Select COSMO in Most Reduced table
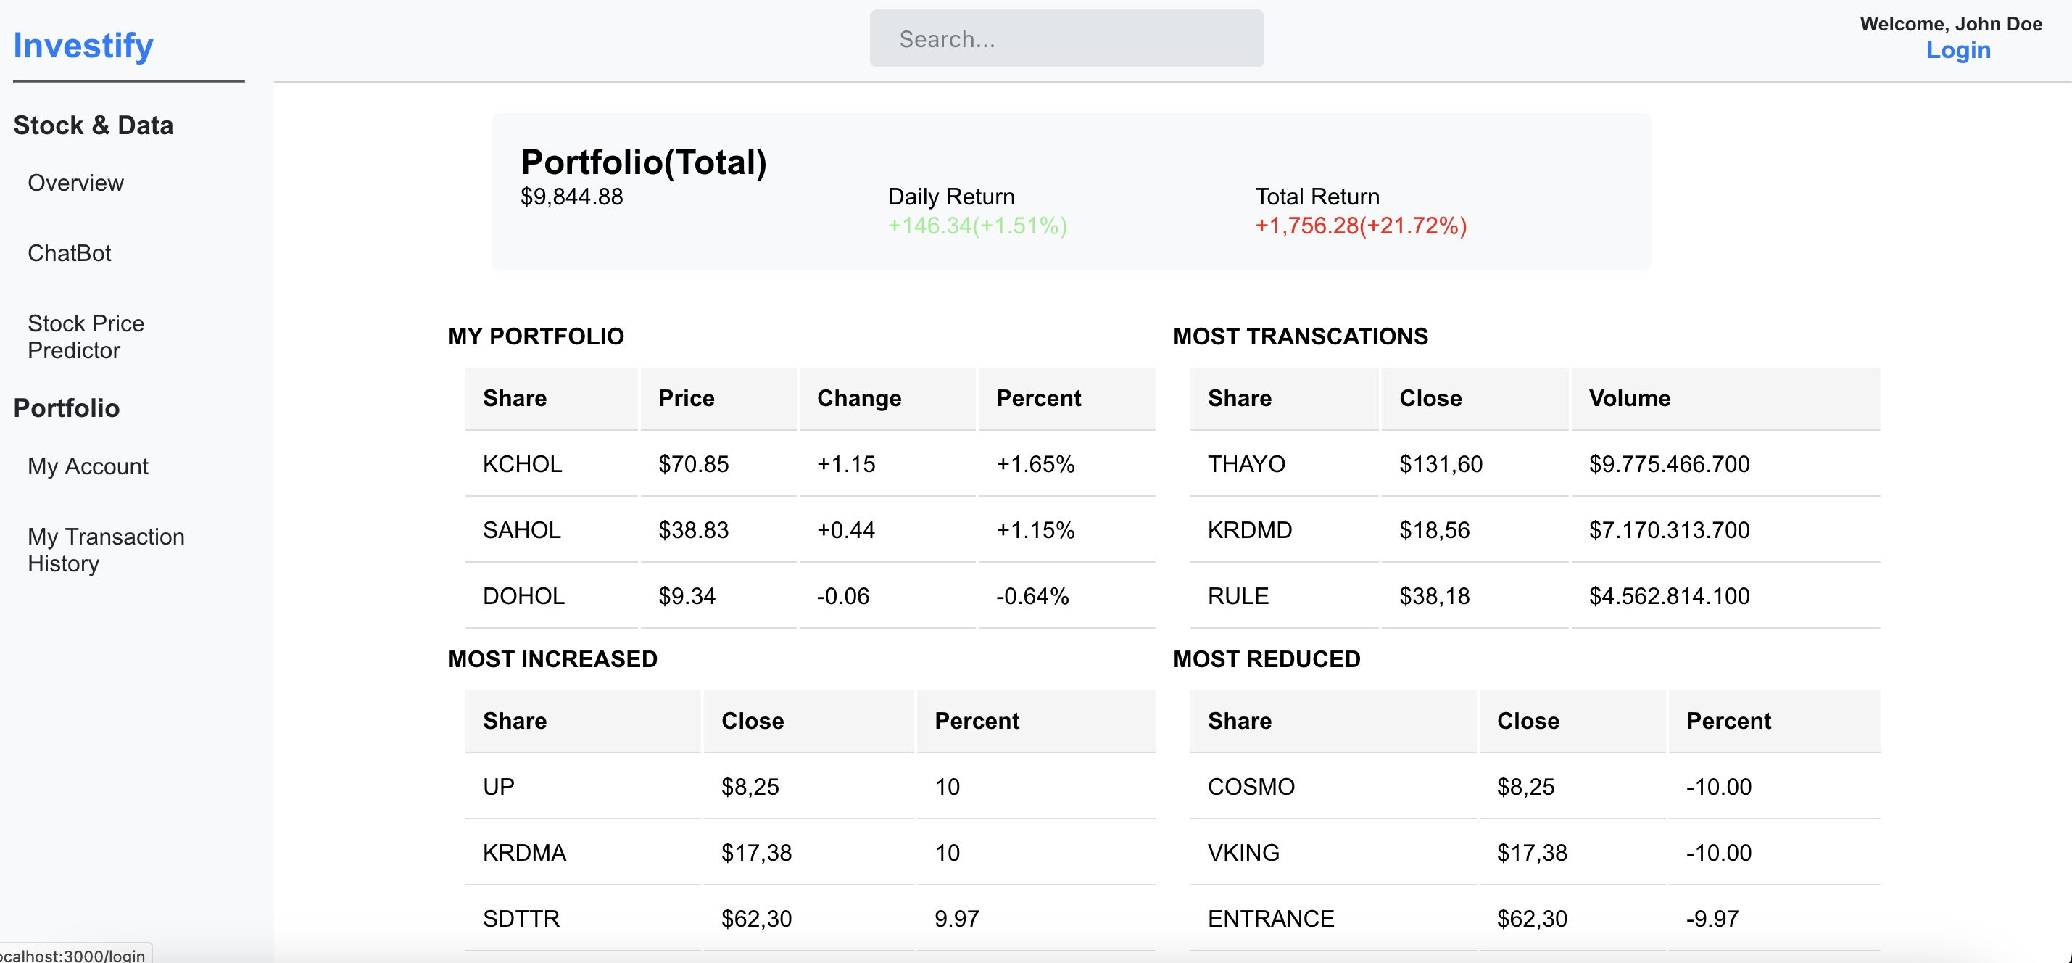This screenshot has width=2072, height=963. click(1250, 786)
